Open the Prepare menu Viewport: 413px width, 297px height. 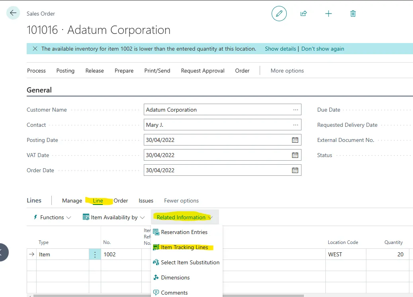click(124, 71)
